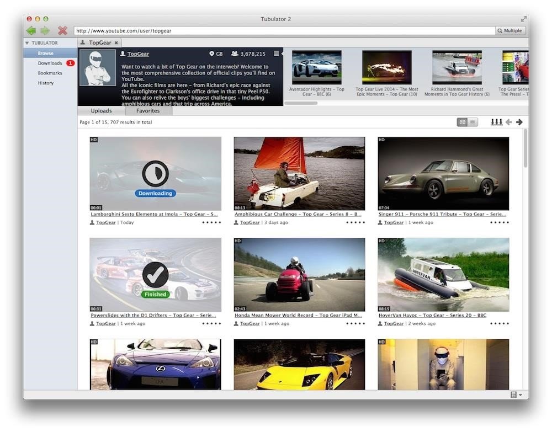
Task: Click the Stig channel avatar
Action: pyautogui.click(x=98, y=67)
